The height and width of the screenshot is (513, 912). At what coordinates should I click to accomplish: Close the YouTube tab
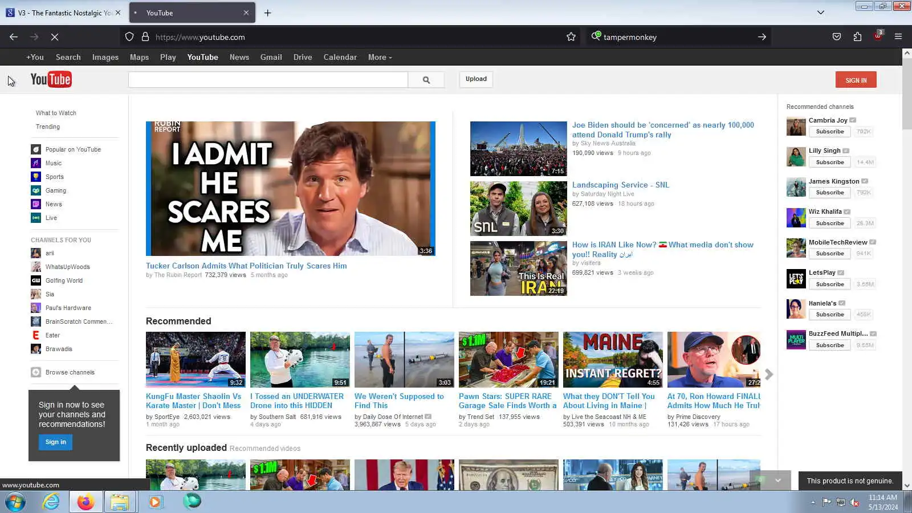246,13
